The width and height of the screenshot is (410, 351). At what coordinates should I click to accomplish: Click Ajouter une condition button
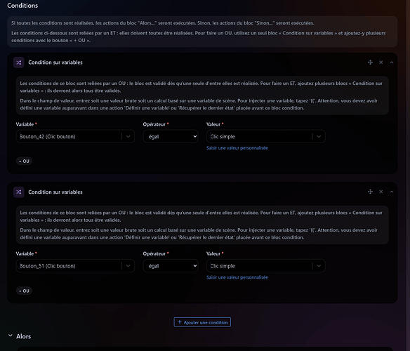(x=202, y=322)
